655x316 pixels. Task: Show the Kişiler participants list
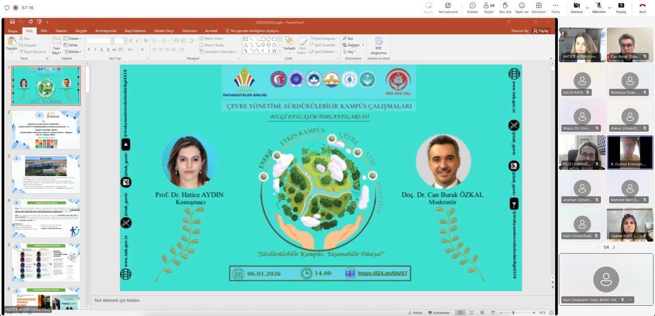pos(488,8)
